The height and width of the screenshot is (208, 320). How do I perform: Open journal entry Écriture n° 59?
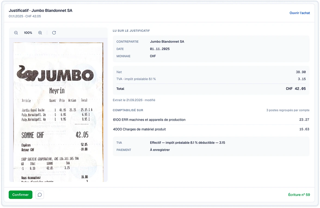click(299, 195)
